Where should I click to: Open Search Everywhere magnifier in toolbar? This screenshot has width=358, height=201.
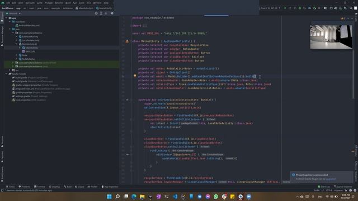(351, 8)
